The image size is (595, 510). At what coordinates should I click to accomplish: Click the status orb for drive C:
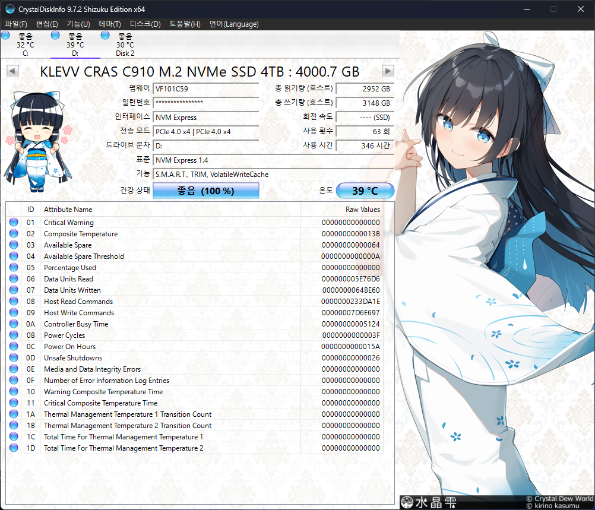(6, 36)
